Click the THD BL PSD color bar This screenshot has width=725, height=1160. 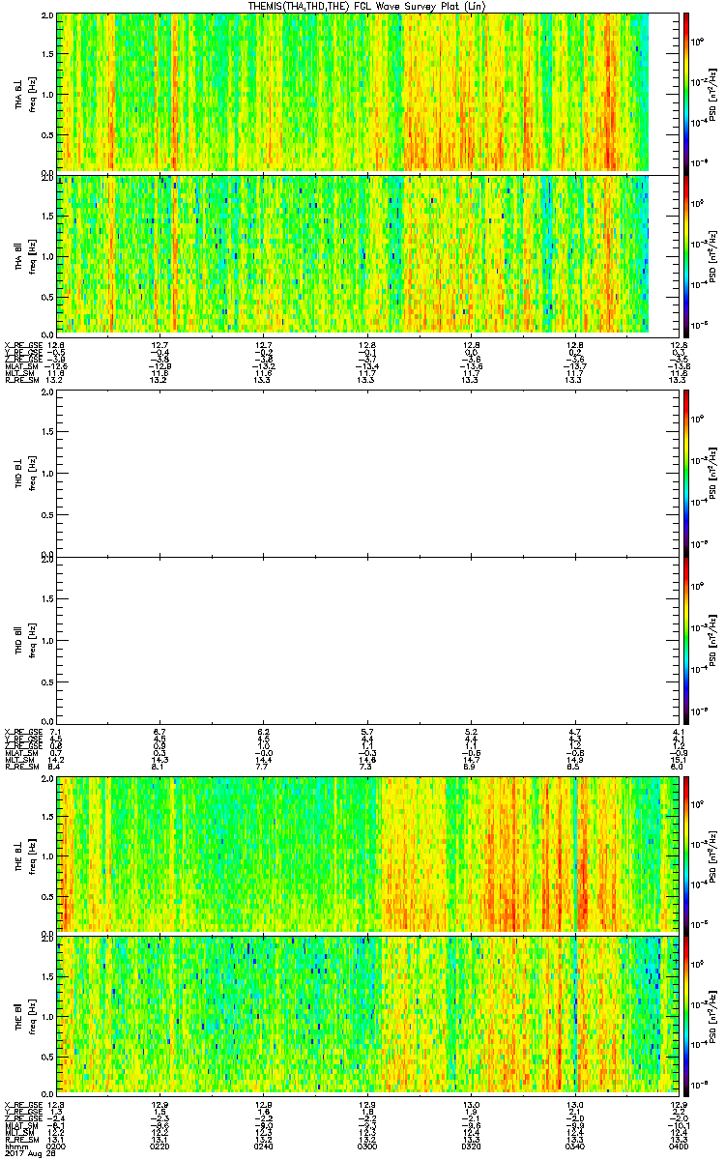687,473
